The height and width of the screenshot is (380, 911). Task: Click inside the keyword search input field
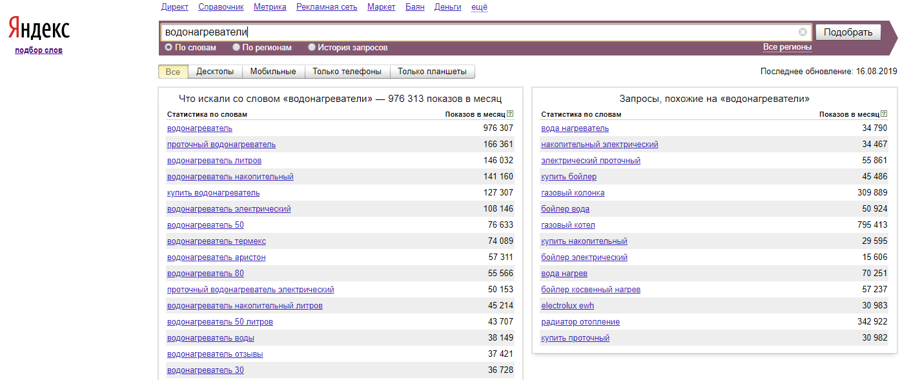pyautogui.click(x=478, y=32)
